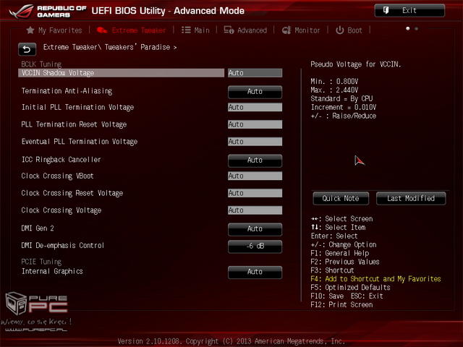Click 'Pseudo Voltage for VCCIN.' help text
Image resolution: width=463 pixels, height=347 pixels.
(356, 64)
